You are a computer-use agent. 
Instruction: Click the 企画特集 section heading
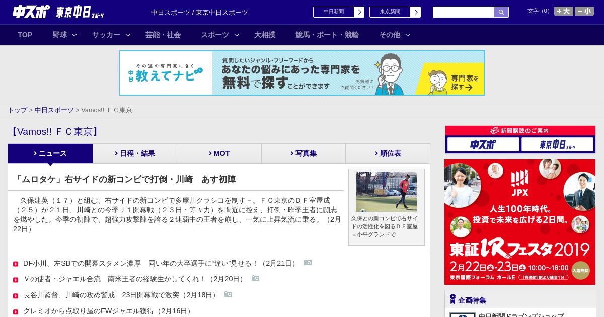coord(472,300)
